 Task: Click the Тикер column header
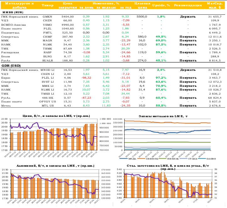[47, 5]
